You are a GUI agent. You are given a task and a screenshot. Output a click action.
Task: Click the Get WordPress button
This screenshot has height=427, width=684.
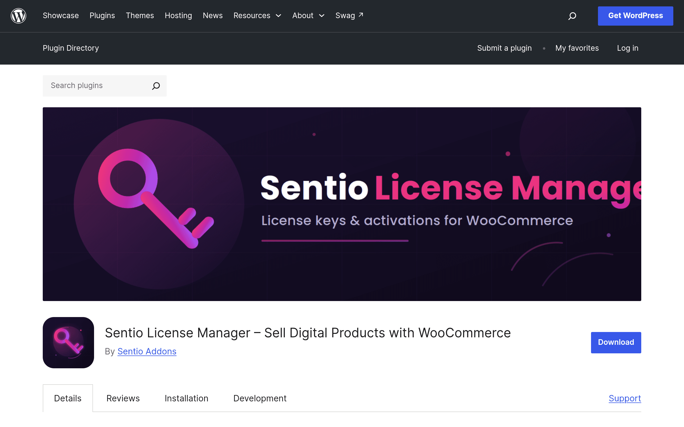[x=635, y=16]
